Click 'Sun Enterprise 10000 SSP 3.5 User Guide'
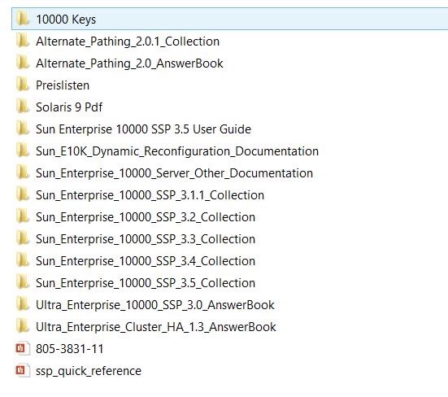 point(143,129)
